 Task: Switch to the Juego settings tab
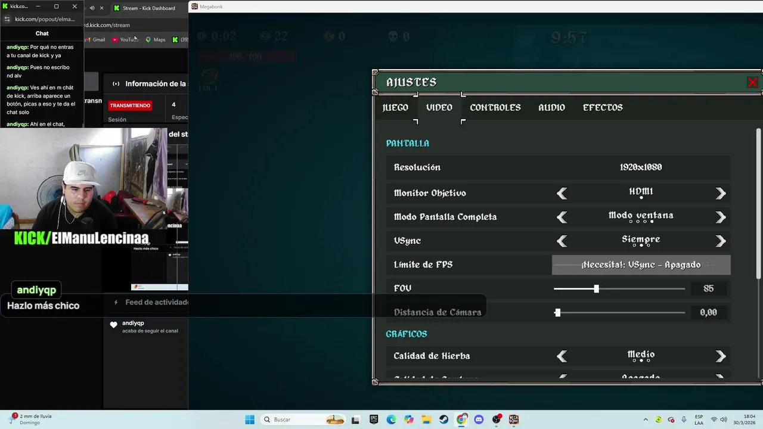tap(395, 108)
